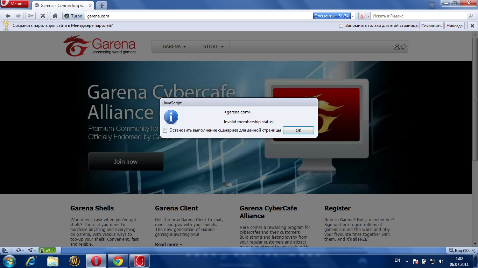The height and width of the screenshot is (268, 478).
Task: Click the Register heading
Action: point(337,208)
